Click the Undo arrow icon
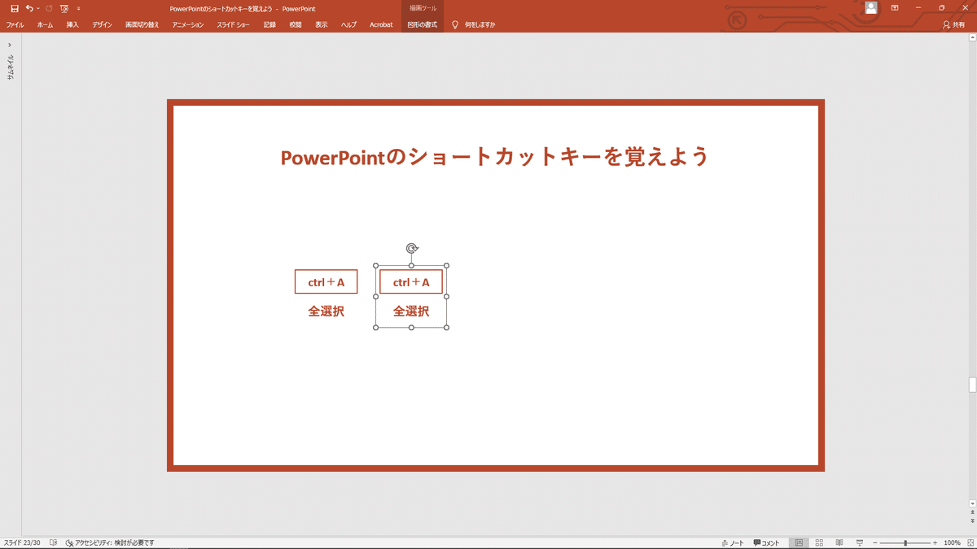The height and width of the screenshot is (549, 977). pyautogui.click(x=29, y=8)
